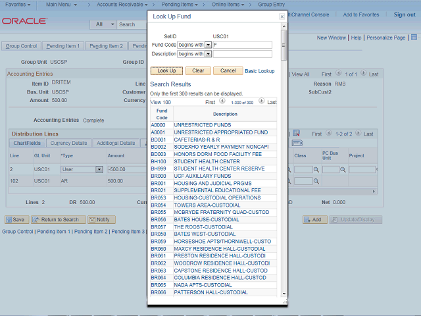Switch to the Pending Item 1 tab
This screenshot has height=316, width=421.
(63, 46)
